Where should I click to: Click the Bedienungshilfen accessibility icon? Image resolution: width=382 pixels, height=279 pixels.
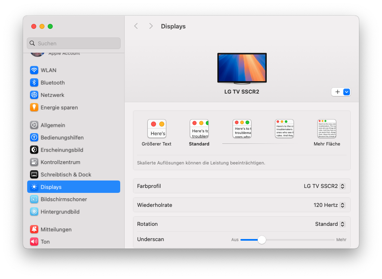click(34, 138)
